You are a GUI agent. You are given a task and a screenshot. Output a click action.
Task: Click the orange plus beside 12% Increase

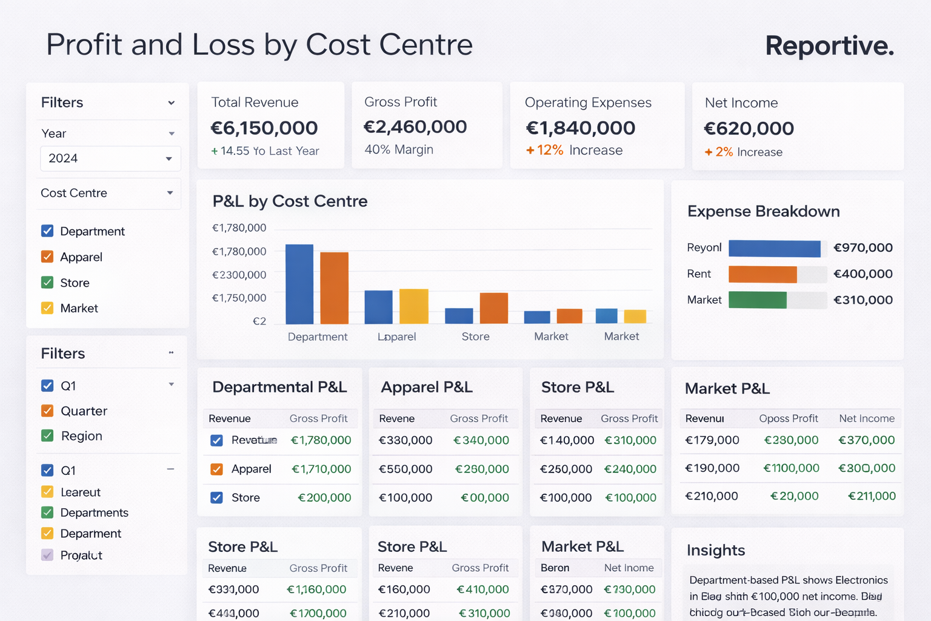[530, 150]
